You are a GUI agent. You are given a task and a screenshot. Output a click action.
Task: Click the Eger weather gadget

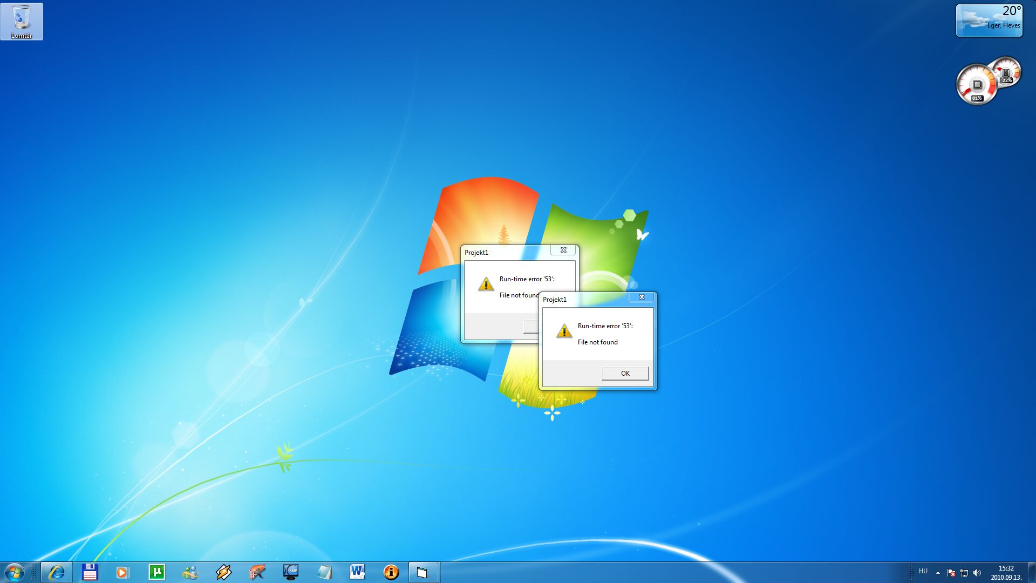point(989,21)
